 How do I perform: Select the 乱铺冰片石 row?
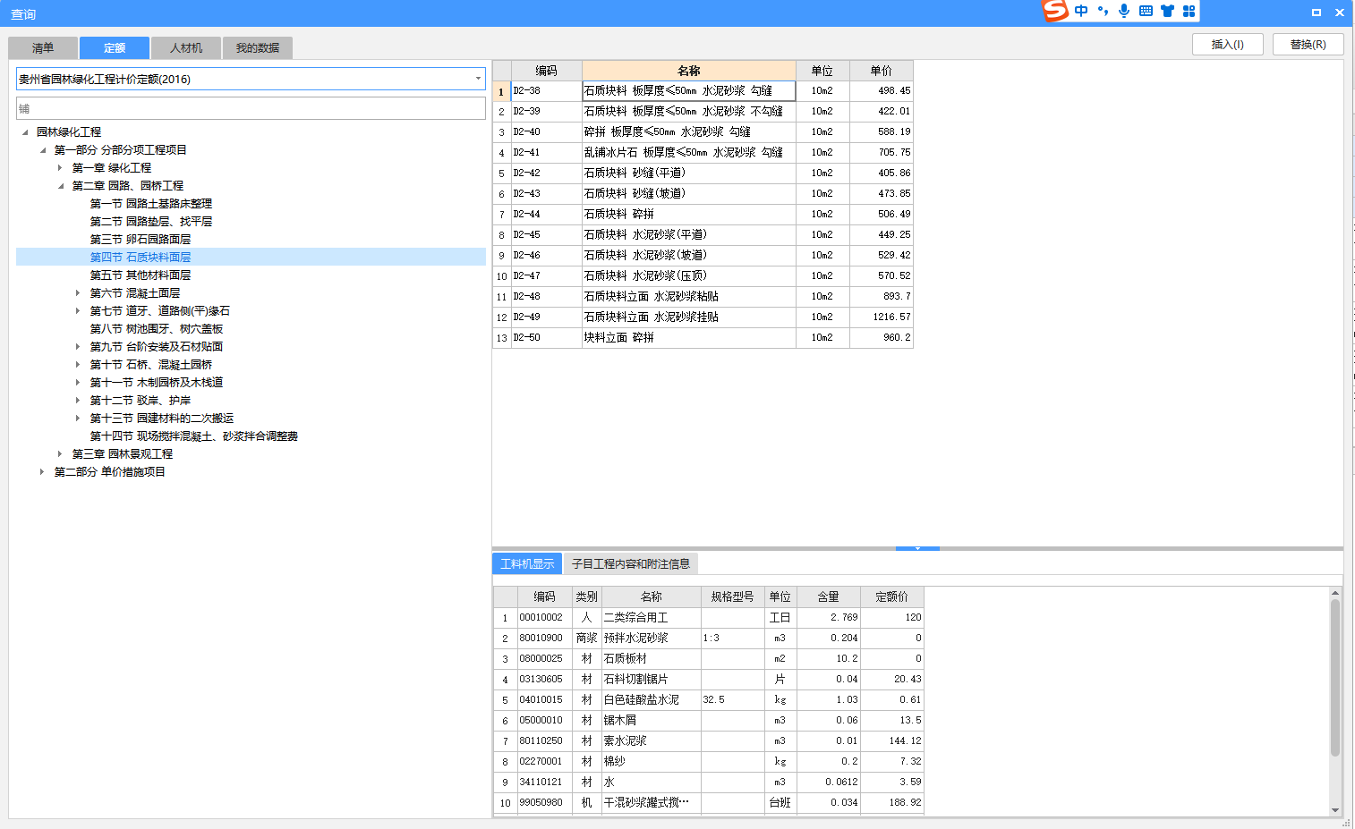point(703,153)
